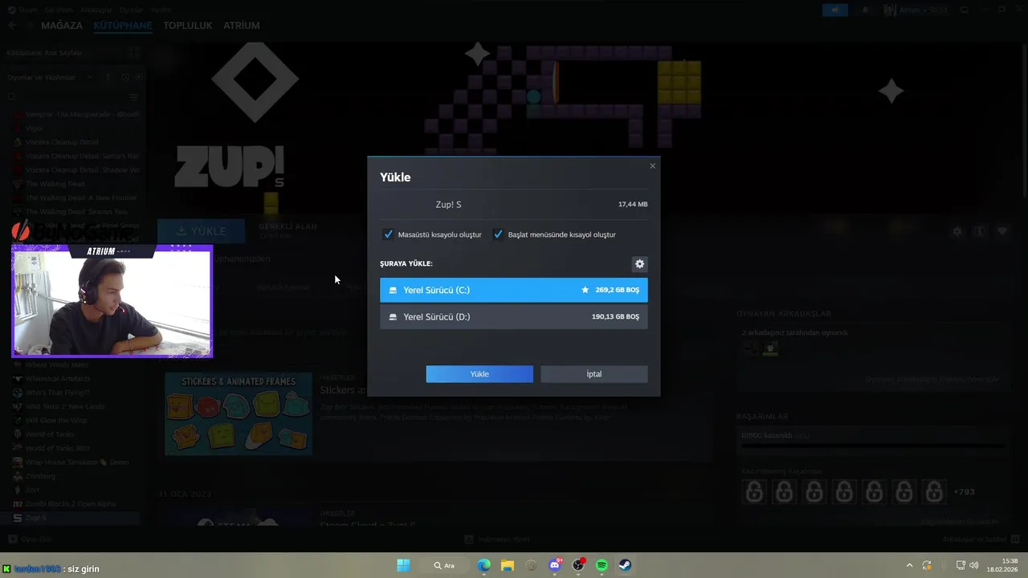Select The Walking Dead: Season Two
This screenshot has width=1028, height=578.
[76, 212]
